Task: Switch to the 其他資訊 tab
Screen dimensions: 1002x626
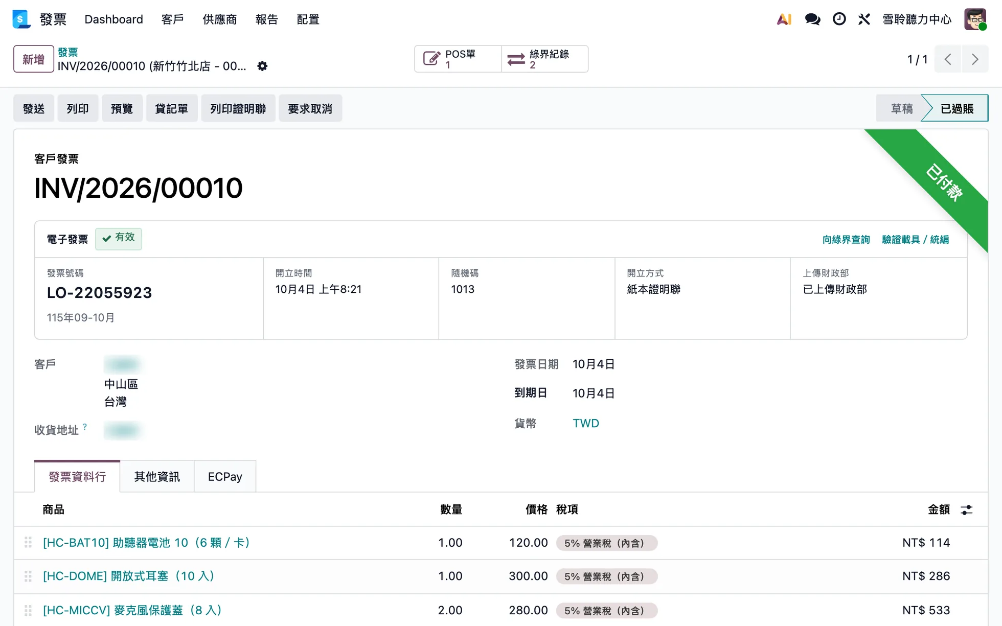Action: [x=157, y=477]
